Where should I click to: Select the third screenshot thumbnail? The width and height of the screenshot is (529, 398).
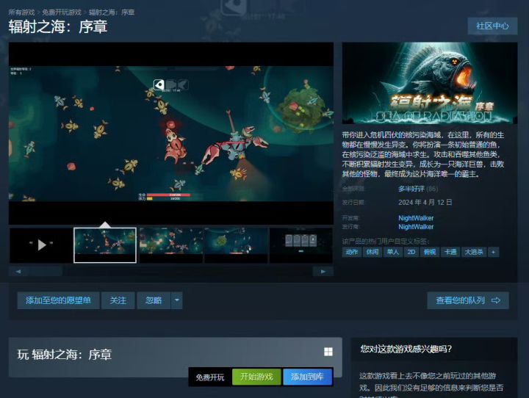pyautogui.click(x=170, y=245)
